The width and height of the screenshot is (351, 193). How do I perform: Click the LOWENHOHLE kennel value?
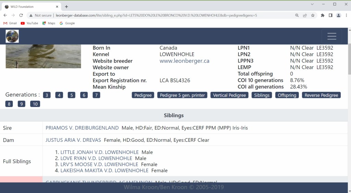pyautogui.click(x=177, y=54)
